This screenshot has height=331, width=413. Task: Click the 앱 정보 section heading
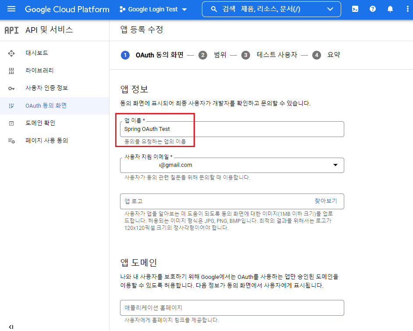click(134, 89)
